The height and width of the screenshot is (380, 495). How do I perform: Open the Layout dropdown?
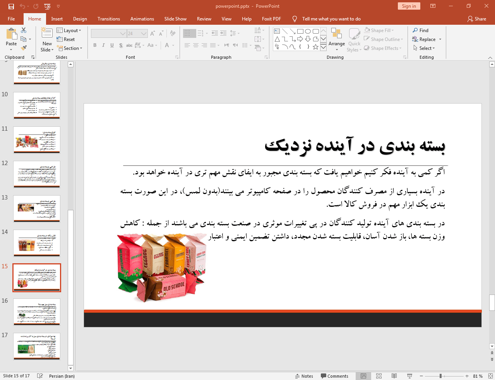pyautogui.click(x=69, y=30)
